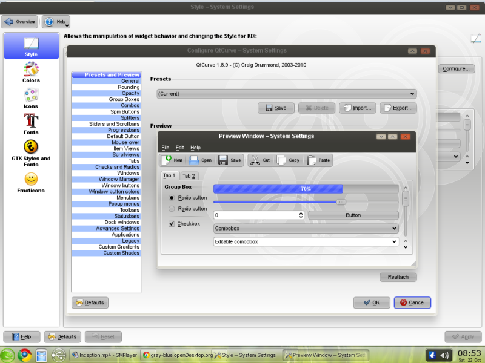Open the Icons settings module
Screen dimensions: 485x363
click(31, 99)
